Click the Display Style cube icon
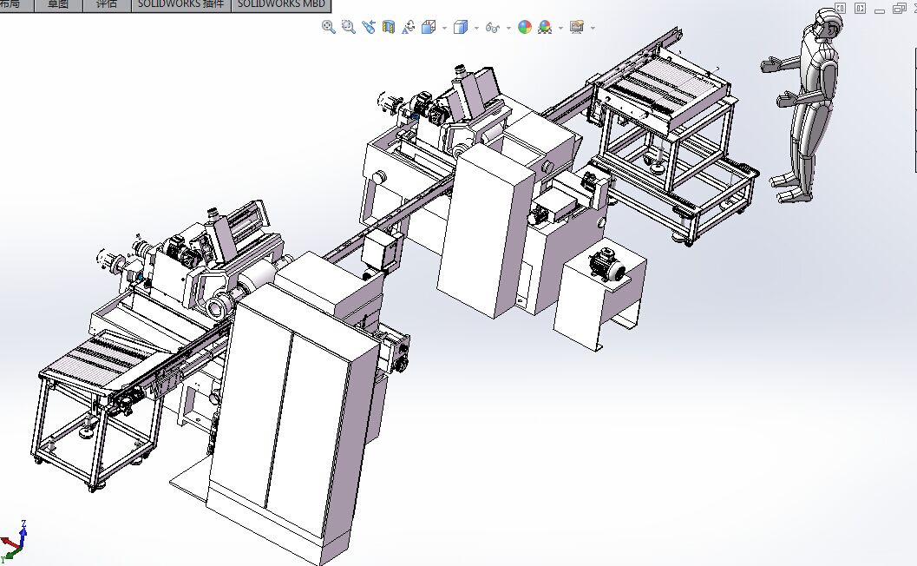Viewport: 917px width, 566px height. point(461,27)
